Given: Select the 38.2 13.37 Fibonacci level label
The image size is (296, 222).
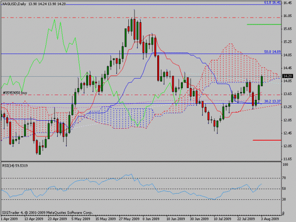Looking at the screenshot, I should 272,101.
